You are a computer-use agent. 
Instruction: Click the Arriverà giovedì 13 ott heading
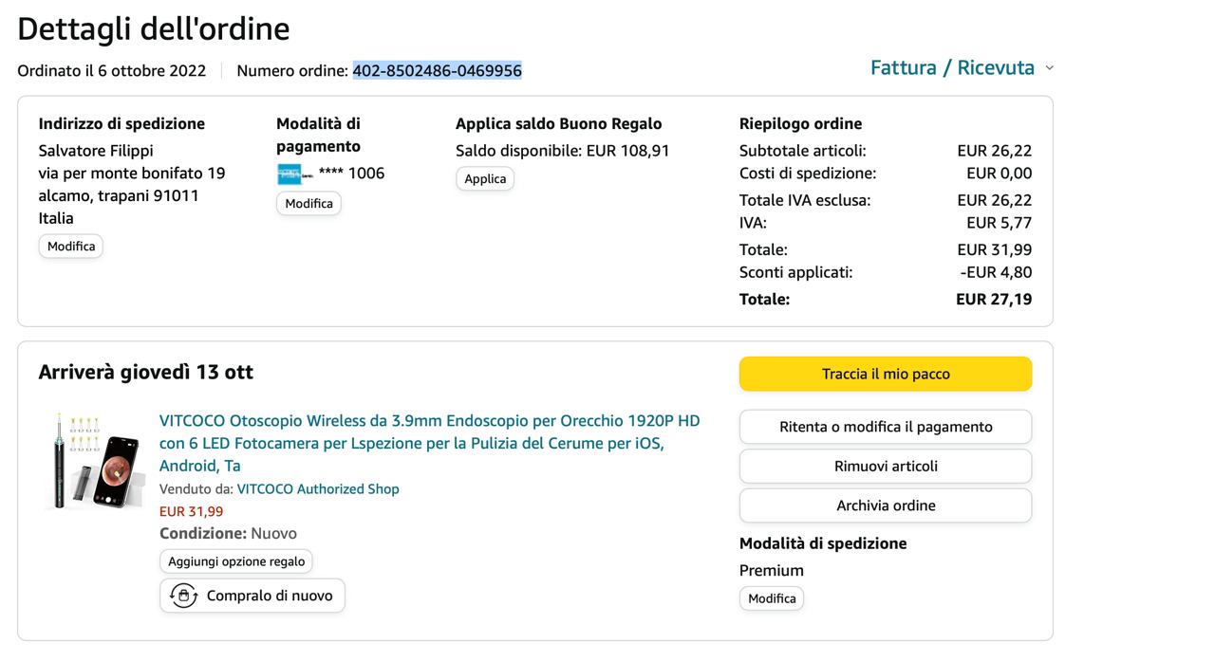pyautogui.click(x=146, y=372)
